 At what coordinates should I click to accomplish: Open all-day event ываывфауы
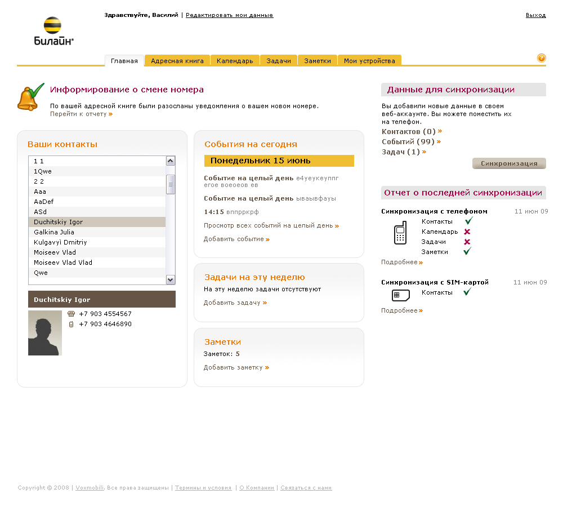270,198
